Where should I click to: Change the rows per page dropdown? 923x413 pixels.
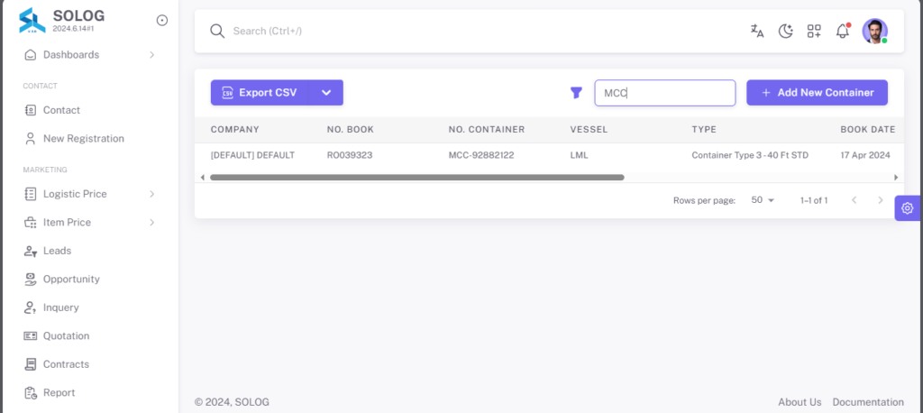(763, 200)
